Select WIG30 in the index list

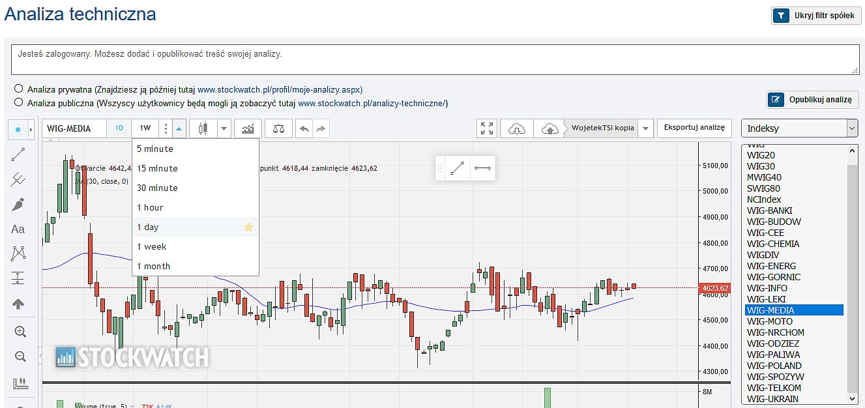click(794, 166)
